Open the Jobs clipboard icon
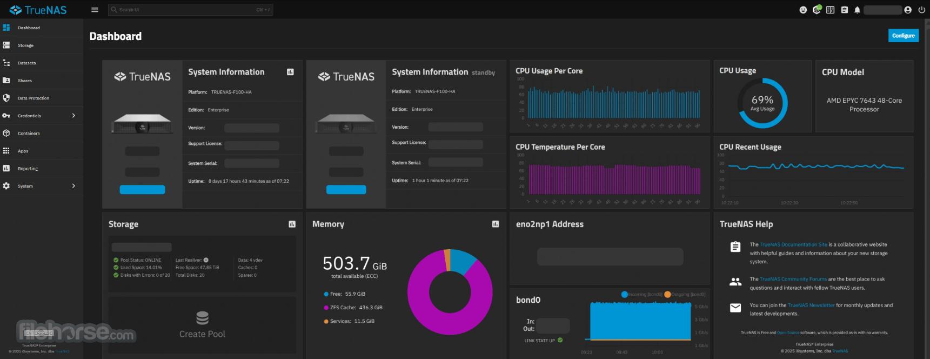 (x=844, y=10)
